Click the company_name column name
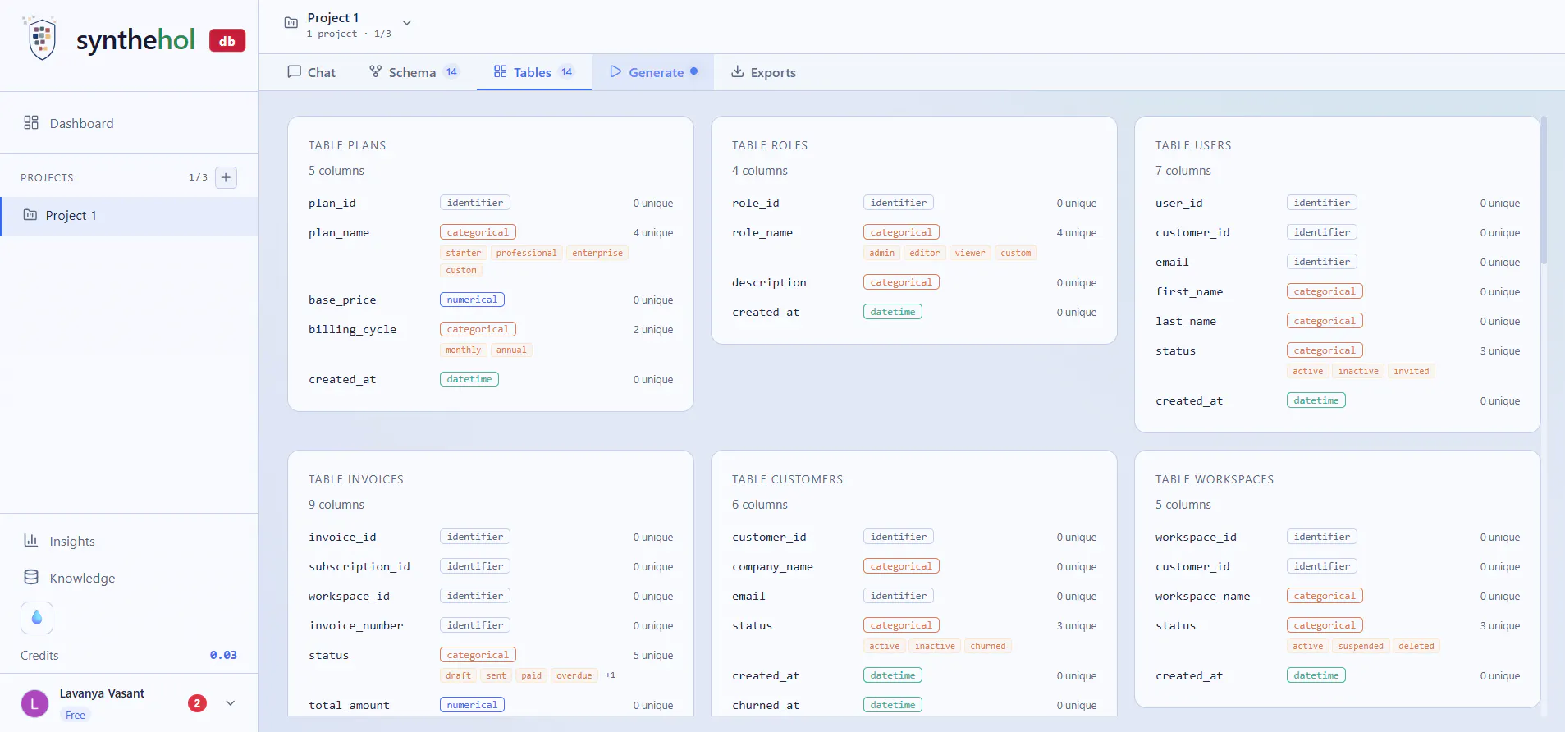 click(x=773, y=566)
